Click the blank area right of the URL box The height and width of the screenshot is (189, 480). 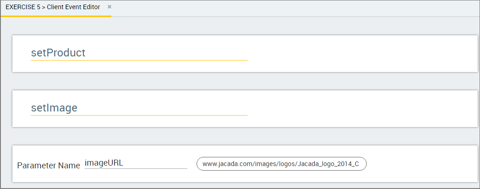pyautogui.click(x=422, y=164)
